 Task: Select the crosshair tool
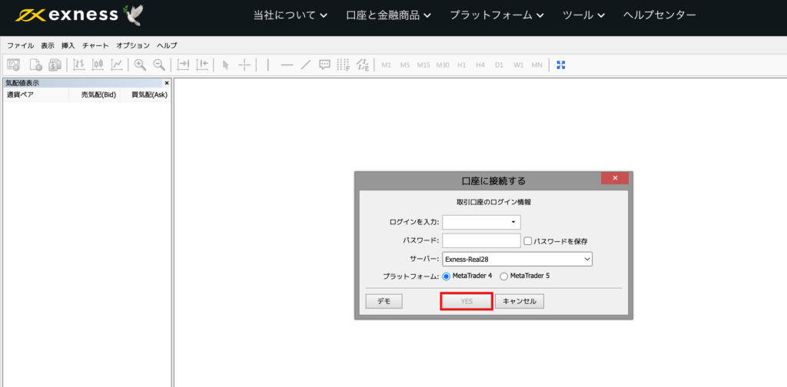pos(244,64)
